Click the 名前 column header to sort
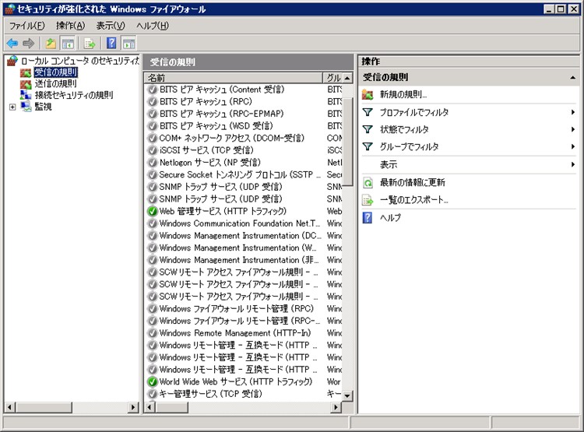Image resolution: width=584 pixels, height=432 pixels. click(232, 78)
